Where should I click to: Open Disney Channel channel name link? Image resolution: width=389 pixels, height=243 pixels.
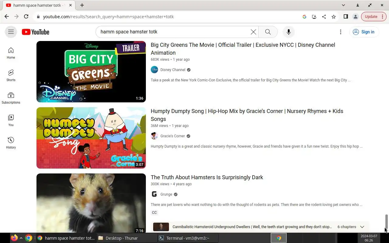click(173, 70)
